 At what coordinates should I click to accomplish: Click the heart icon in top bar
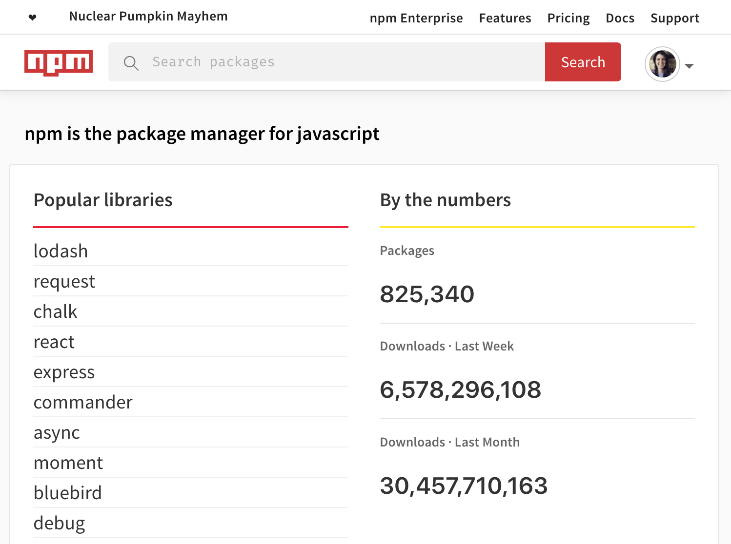point(33,18)
